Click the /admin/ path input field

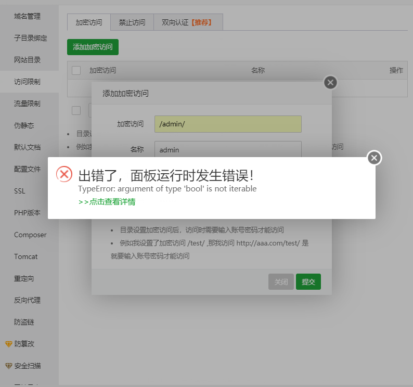click(228, 124)
